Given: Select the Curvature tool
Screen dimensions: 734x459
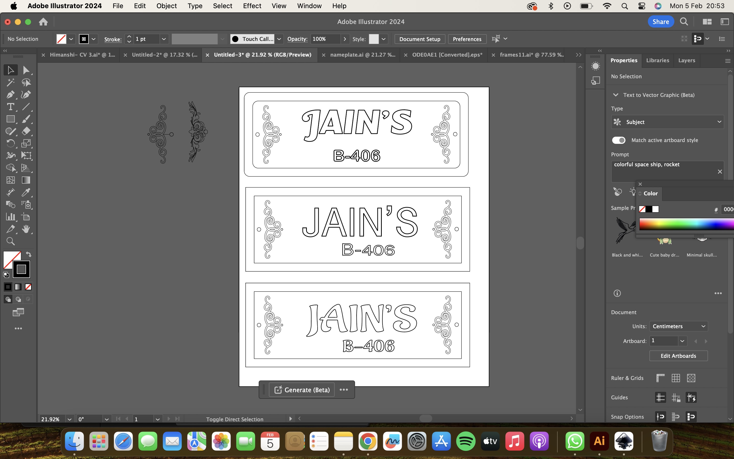Looking at the screenshot, I should tap(26, 94).
